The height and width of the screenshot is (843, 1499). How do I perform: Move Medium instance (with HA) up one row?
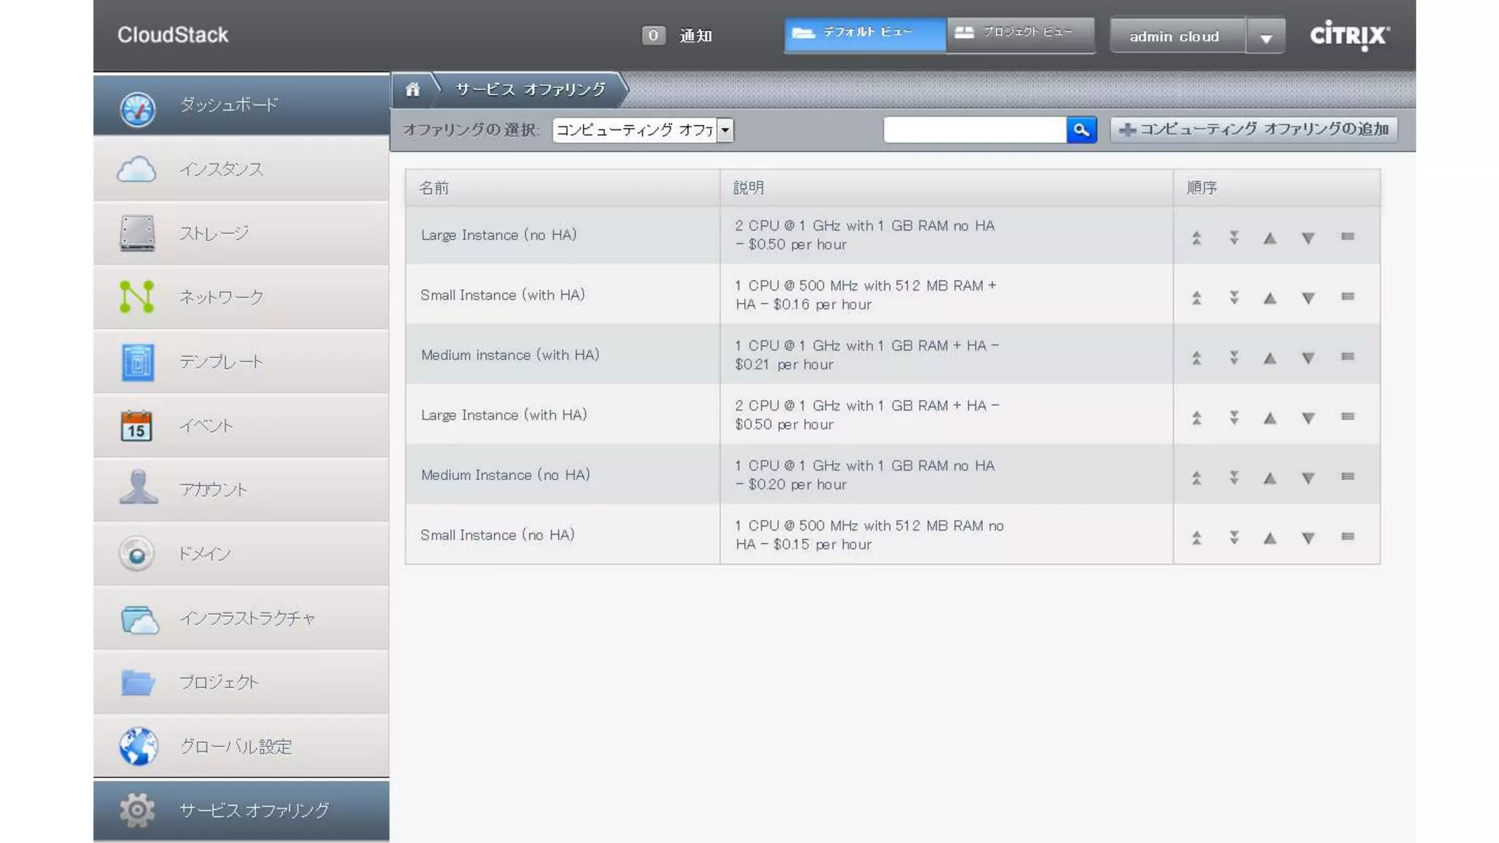pyautogui.click(x=1270, y=358)
